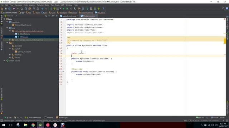
Task: Run the app with green play icon
Action: coord(64,9)
